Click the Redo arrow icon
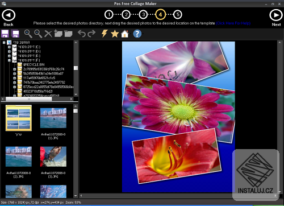Image resolution: width=284 pixels, height=206 pixels. tap(91, 34)
